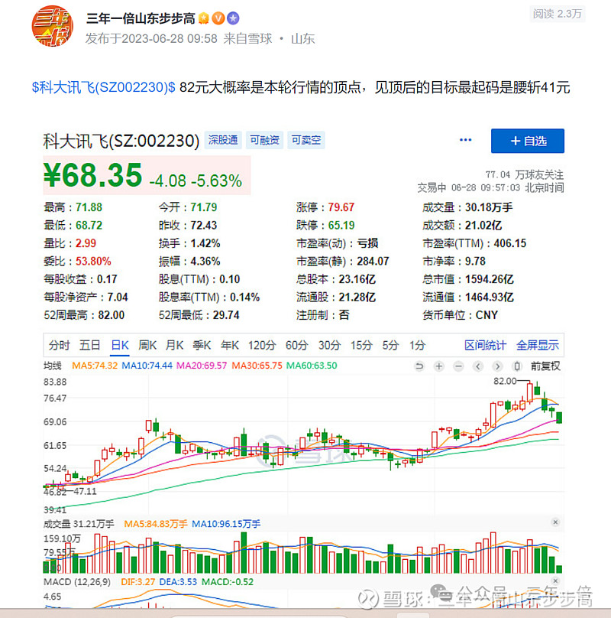
Task: Open the $科大讯飞(SZ002230)$ stock link
Action: tap(104, 87)
